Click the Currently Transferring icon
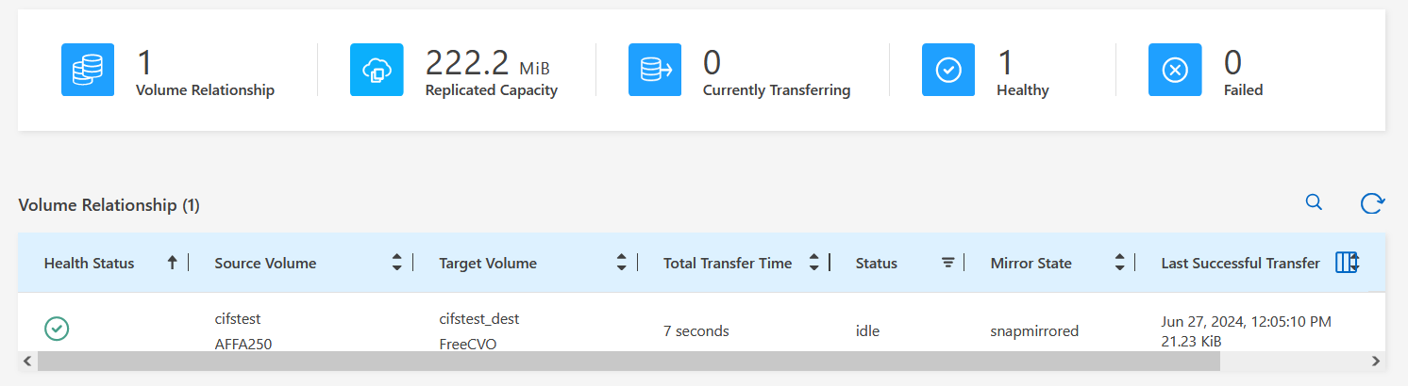This screenshot has height=386, width=1408. [x=655, y=70]
